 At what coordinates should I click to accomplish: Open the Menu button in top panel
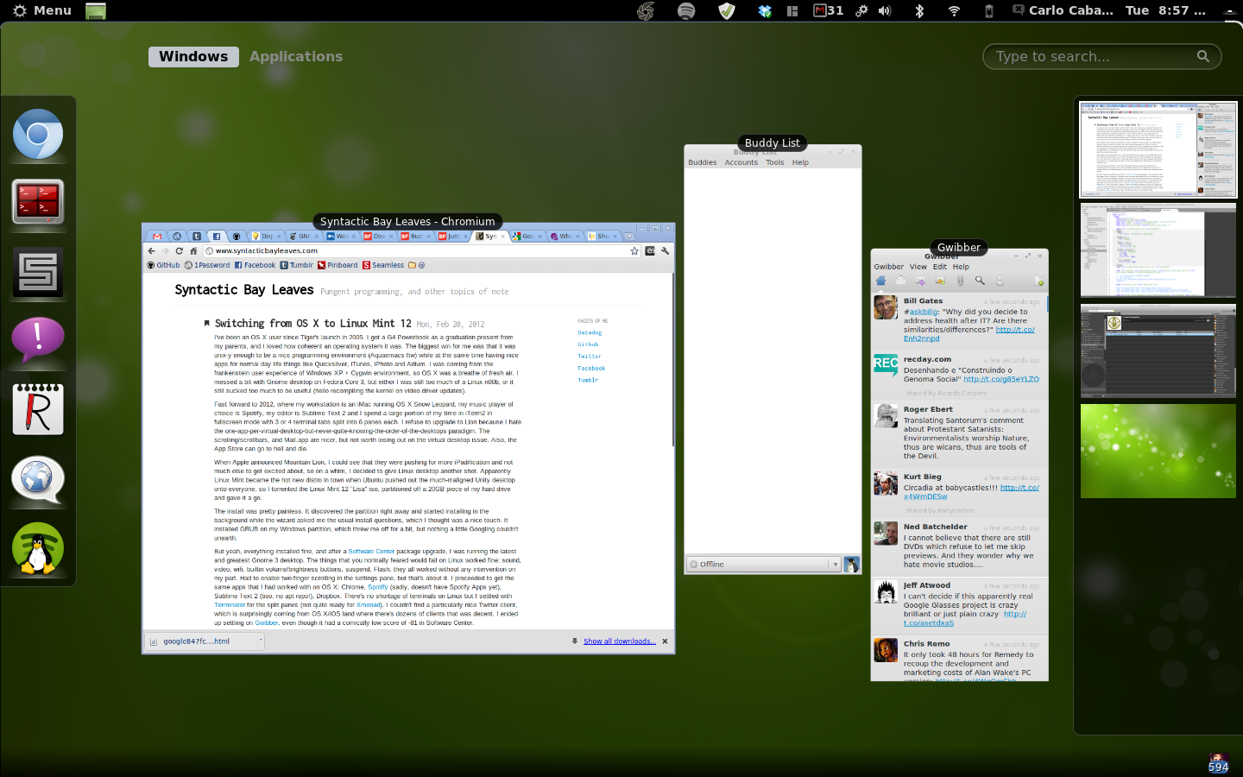point(42,10)
